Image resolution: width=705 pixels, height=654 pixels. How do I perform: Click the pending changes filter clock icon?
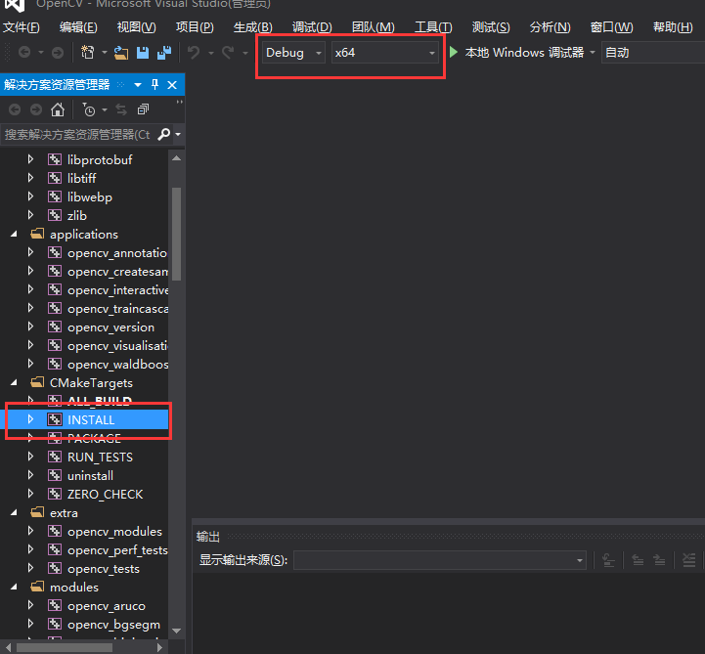pos(89,109)
